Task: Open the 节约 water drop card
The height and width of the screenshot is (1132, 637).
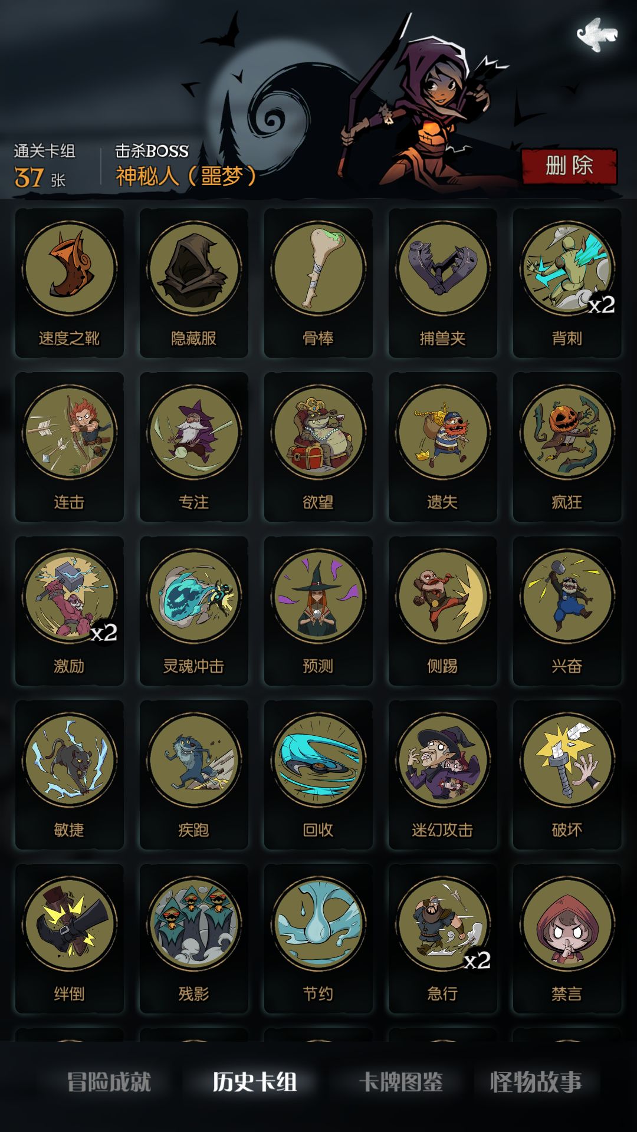Action: tap(318, 938)
